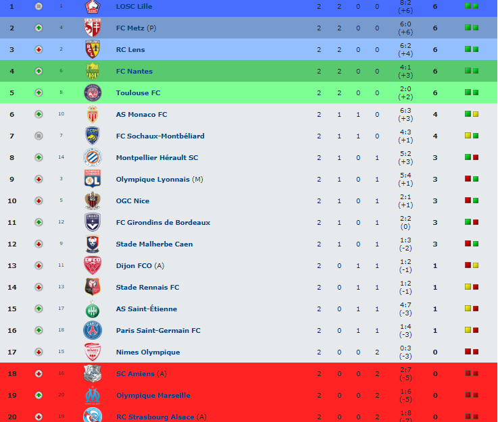Screen dimensions: 498x422
Task: Open FC Girondins de Bordeaux team page
Action: [x=164, y=222]
